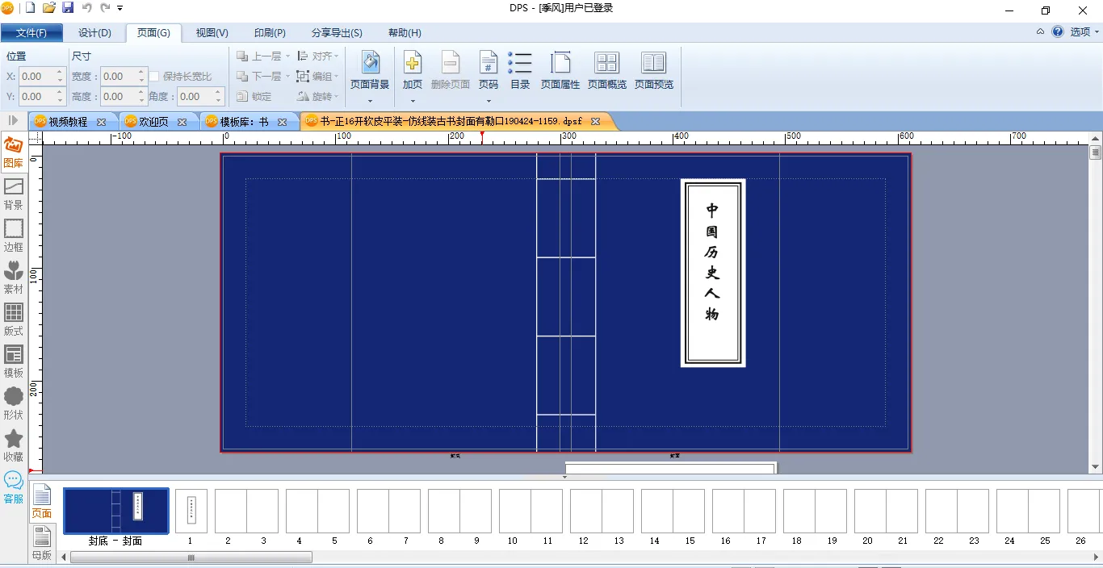Switch to the 欢迎页 document tab
The height and width of the screenshot is (568, 1103).
(x=153, y=122)
